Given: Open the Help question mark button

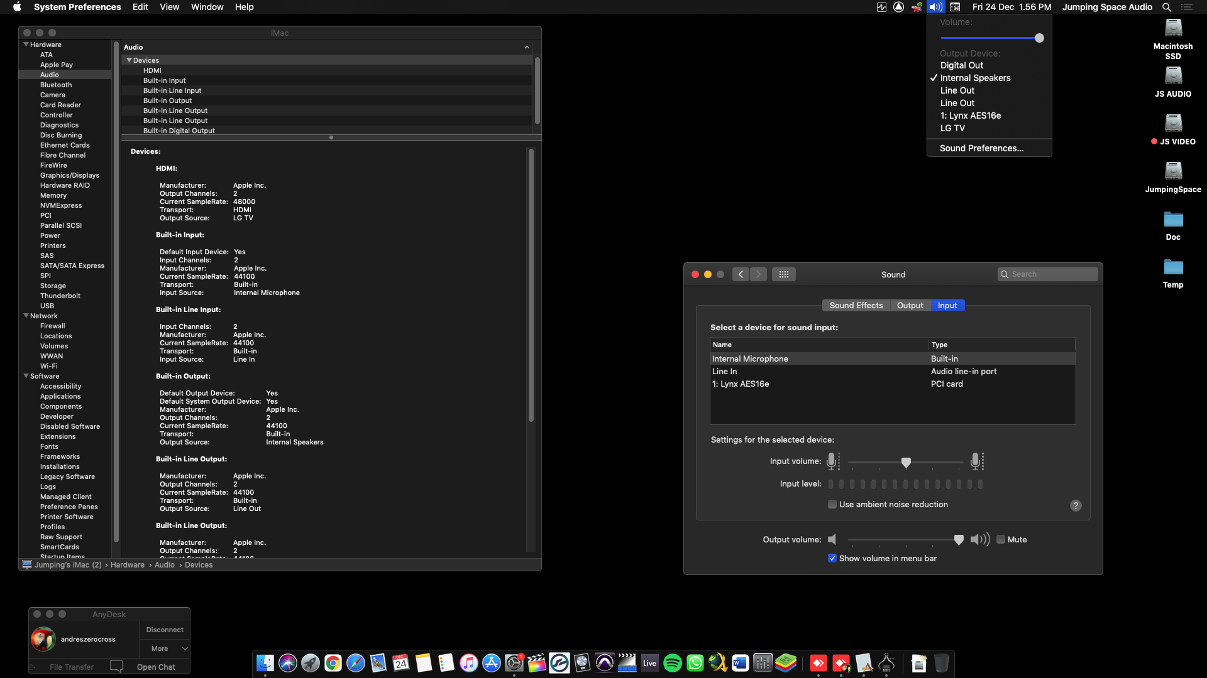Looking at the screenshot, I should [1076, 505].
